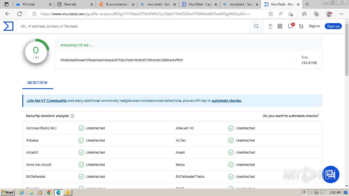Open File Explorer from taskbar
This screenshot has height=196, width=349.
(x=31, y=192)
